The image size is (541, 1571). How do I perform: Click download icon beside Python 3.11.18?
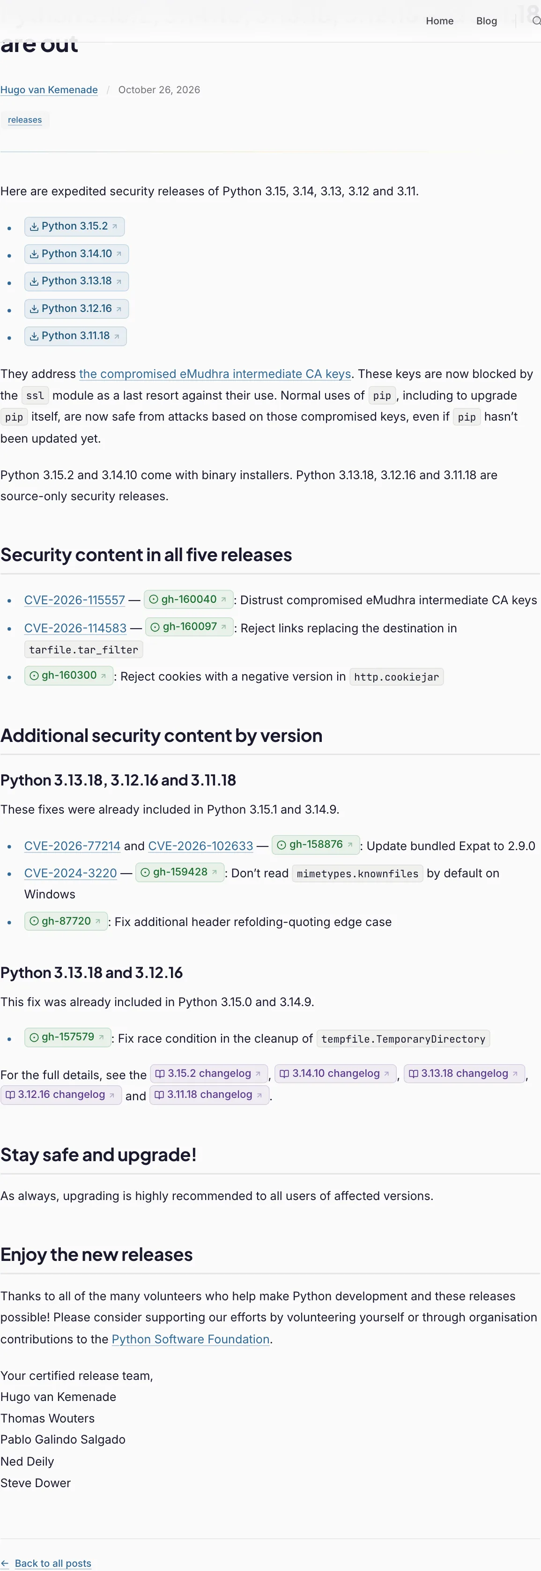(x=34, y=336)
